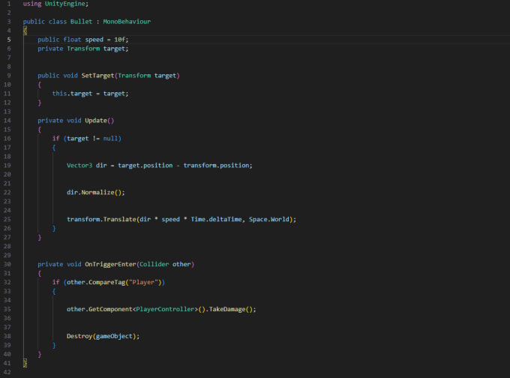The height and width of the screenshot is (378, 510).
Task: Click line number 30 in gutter
Action: click(x=7, y=265)
